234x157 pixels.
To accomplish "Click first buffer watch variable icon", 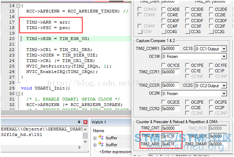I will click(x=101, y=137).
